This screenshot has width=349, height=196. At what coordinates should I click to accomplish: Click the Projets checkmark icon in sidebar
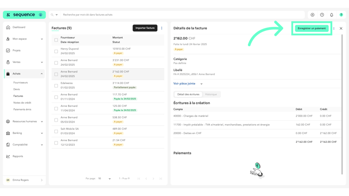[8, 51]
